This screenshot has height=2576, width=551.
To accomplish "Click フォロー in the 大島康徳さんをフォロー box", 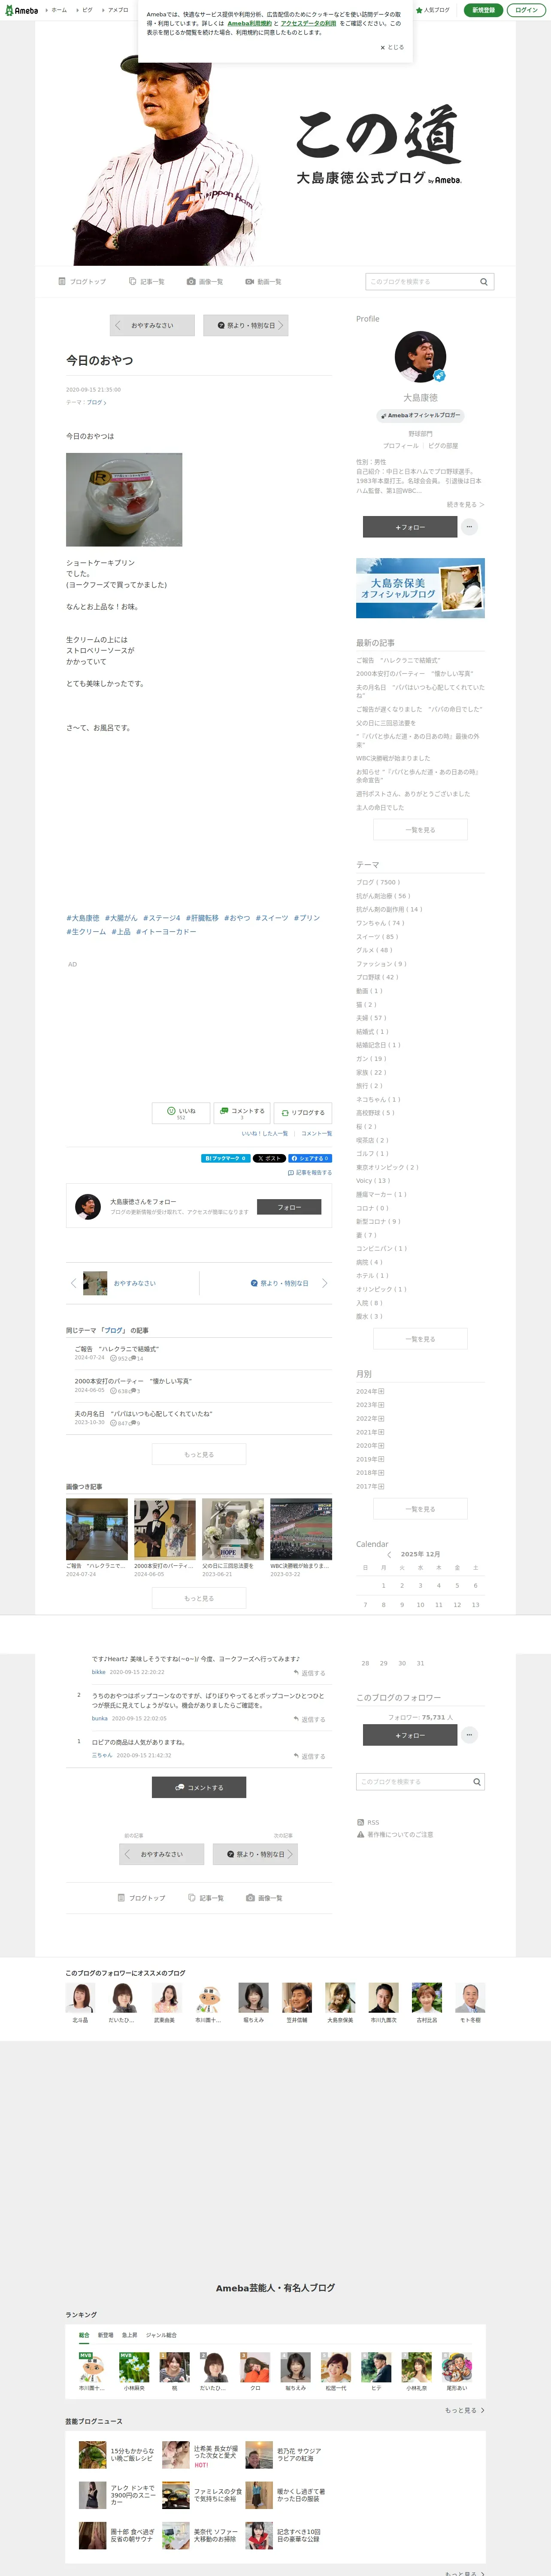I will point(289,1207).
